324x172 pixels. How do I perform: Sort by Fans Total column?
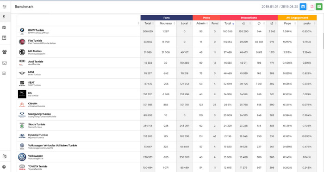(148, 23)
